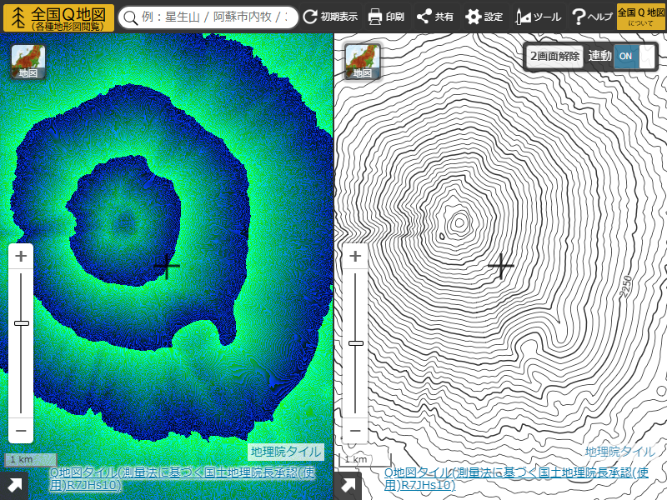Open the ヘルプ help menu
667x500 pixels.
tap(592, 17)
